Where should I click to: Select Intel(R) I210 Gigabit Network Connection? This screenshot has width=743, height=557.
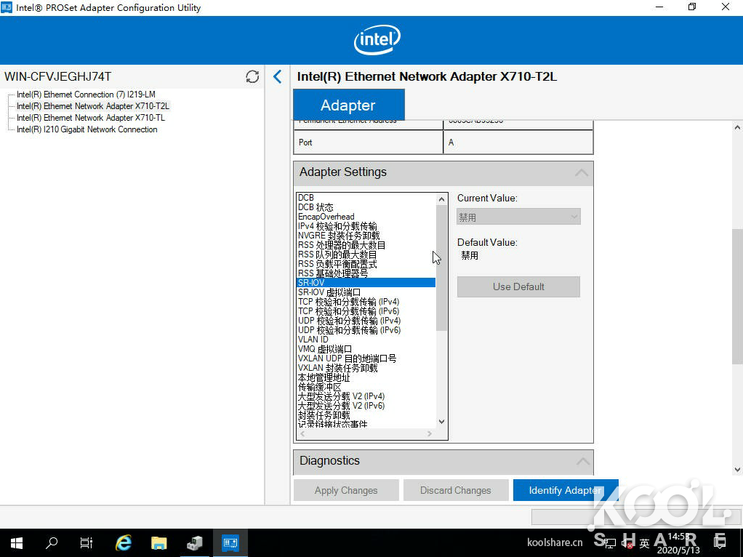tap(87, 129)
